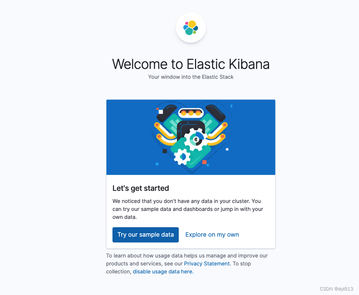Click the Let's get started heading
359x295 pixels.
(x=140, y=188)
